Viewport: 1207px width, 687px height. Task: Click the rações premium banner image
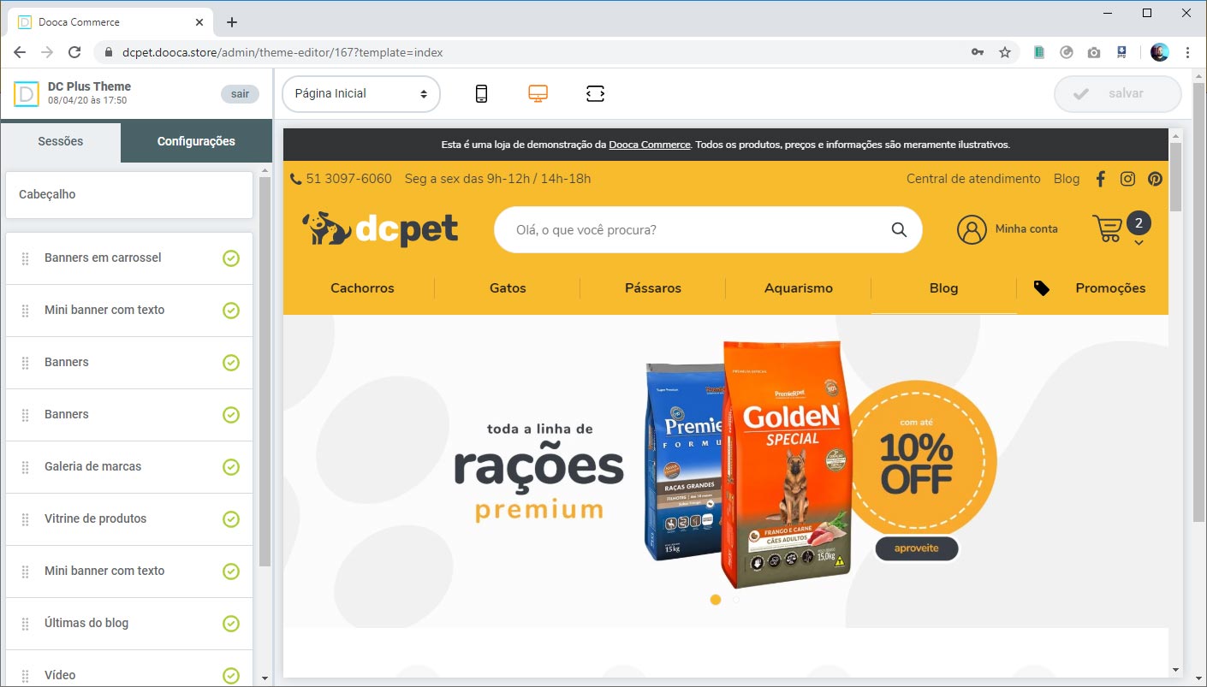(x=726, y=471)
